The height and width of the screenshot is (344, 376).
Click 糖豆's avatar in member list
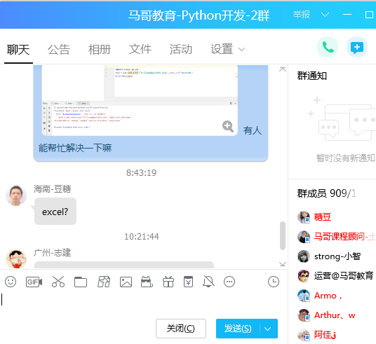304,217
